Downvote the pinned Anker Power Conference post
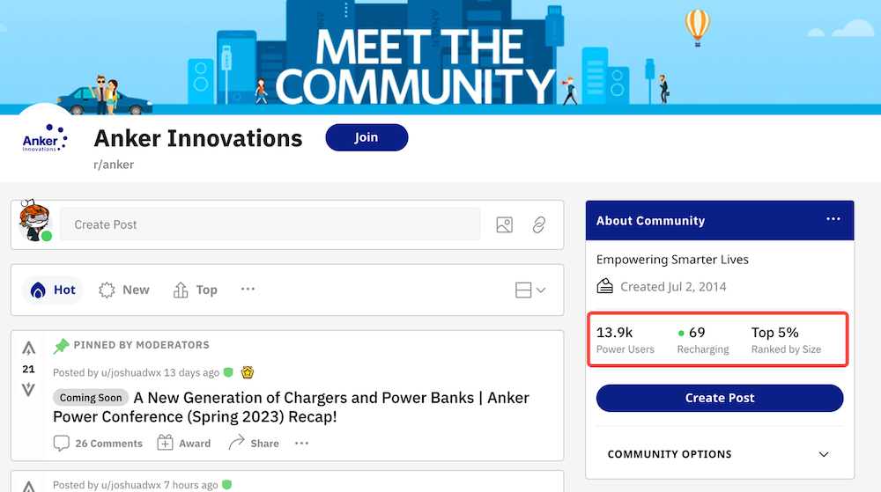Screen dimensions: 881x492 [x=29, y=389]
